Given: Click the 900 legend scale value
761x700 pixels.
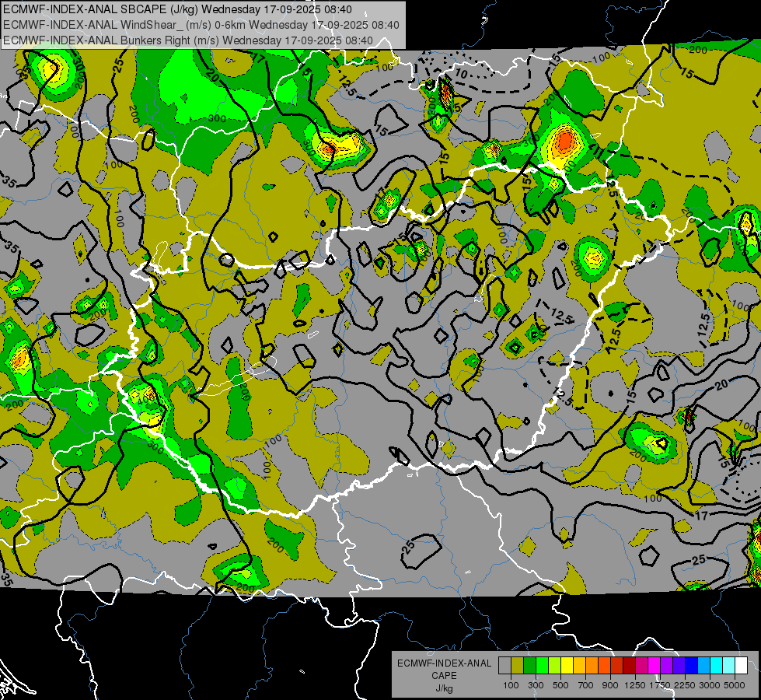Looking at the screenshot, I should 610,685.
